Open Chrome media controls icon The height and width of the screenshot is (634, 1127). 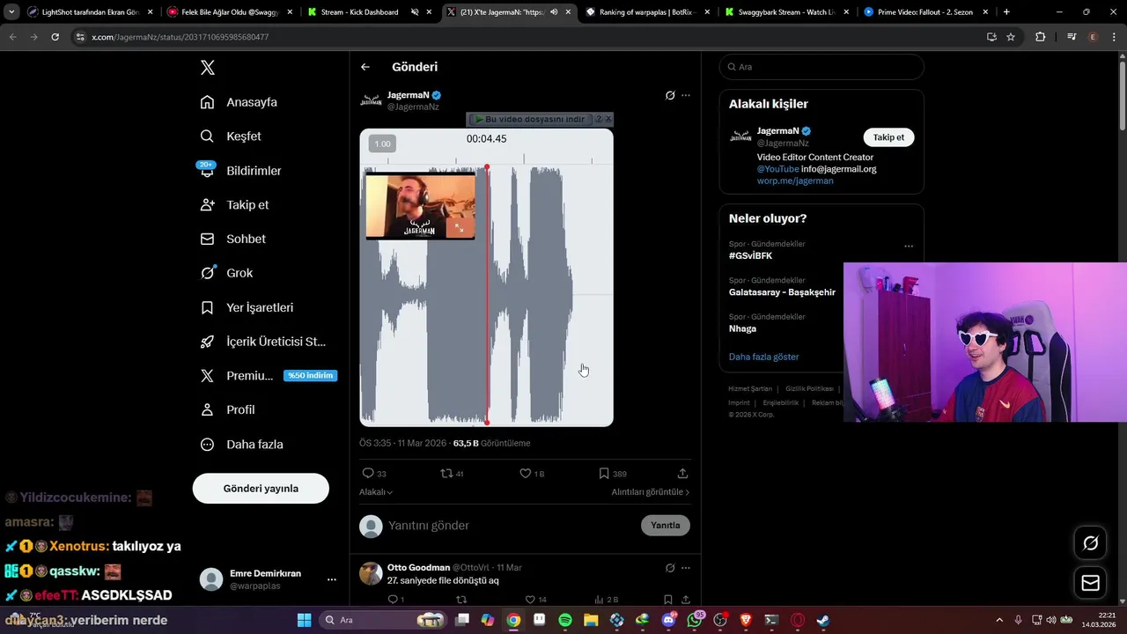point(1072,37)
